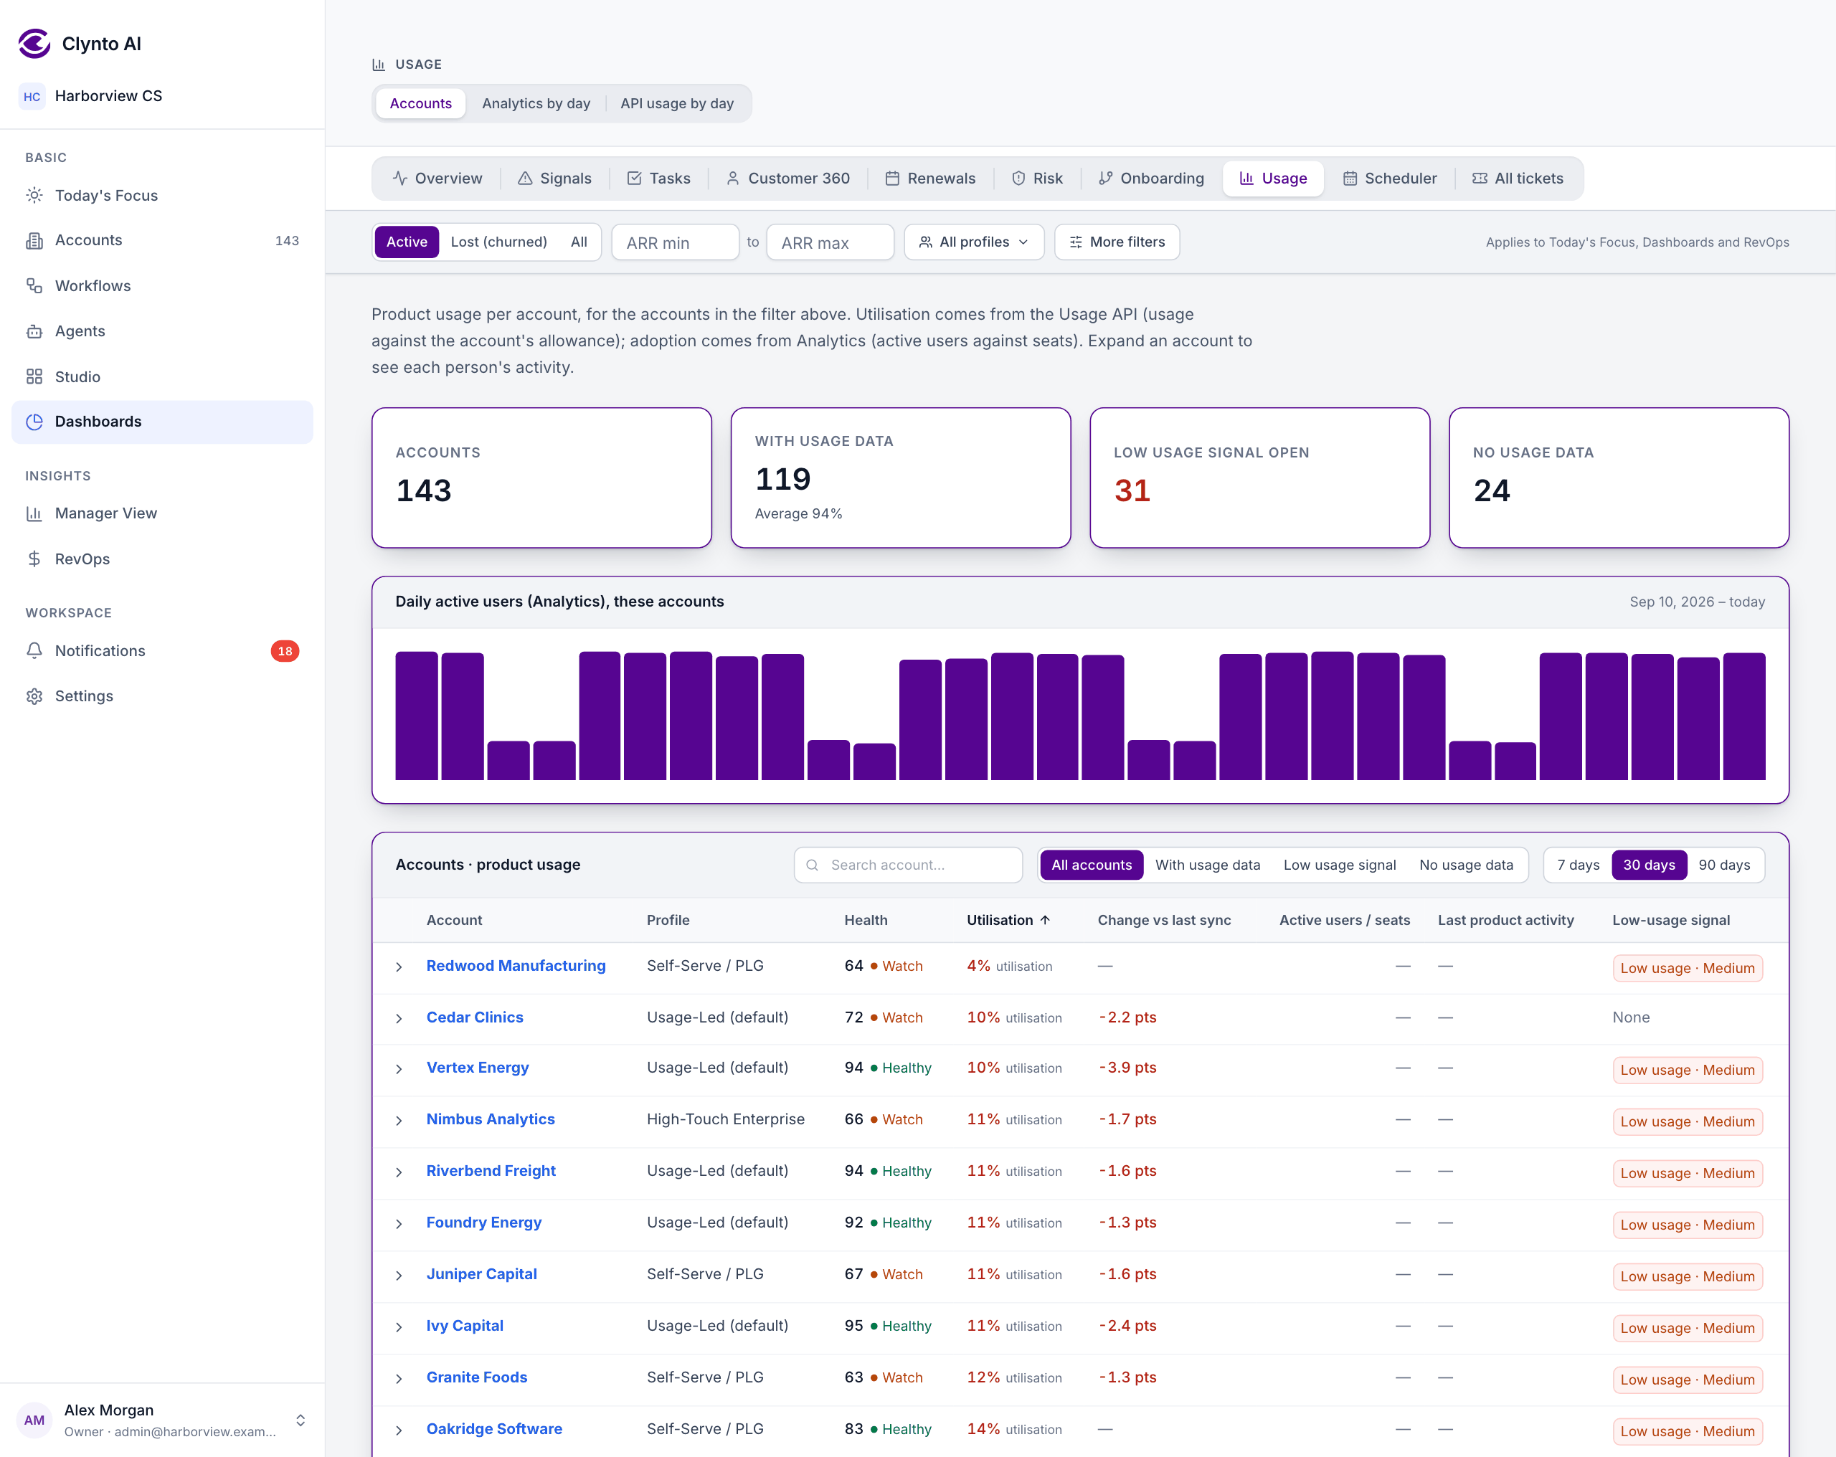Open Today's Focus sun icon
1836x1457 pixels.
click(34, 195)
